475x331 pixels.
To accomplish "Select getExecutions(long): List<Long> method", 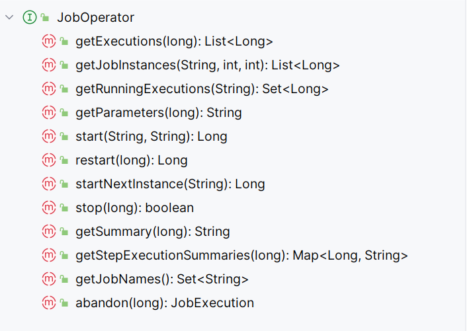I will point(174,41).
